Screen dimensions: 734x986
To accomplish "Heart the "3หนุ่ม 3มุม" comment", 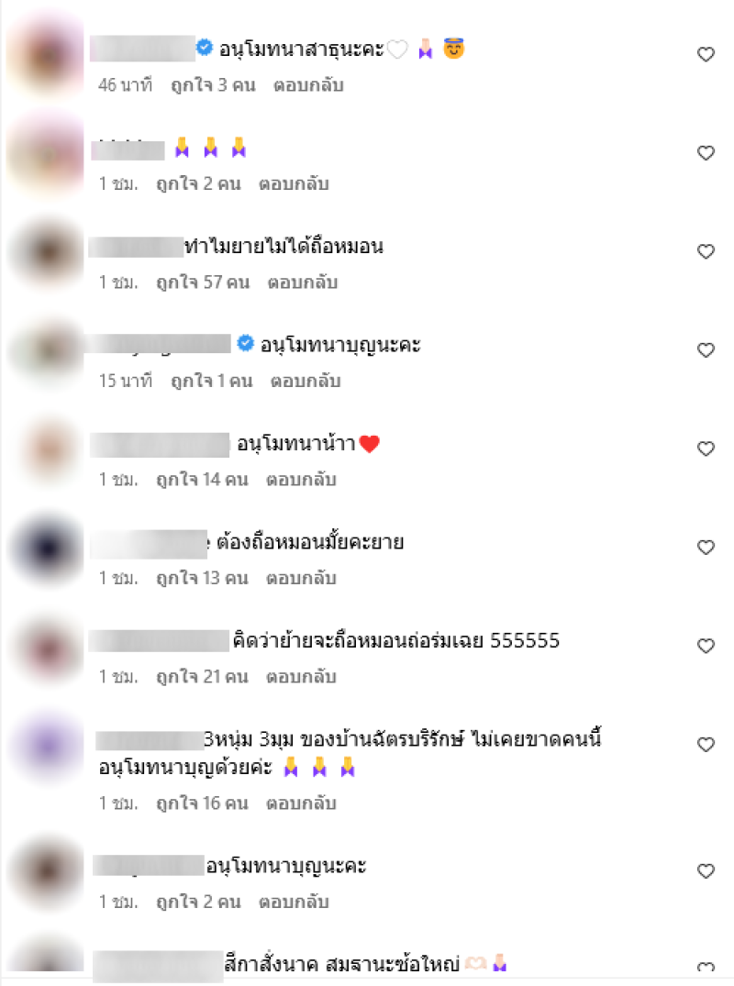I will (706, 745).
